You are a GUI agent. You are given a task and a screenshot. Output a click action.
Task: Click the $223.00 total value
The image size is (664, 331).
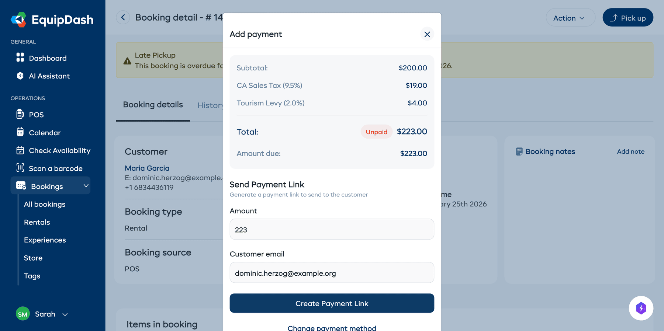412,132
